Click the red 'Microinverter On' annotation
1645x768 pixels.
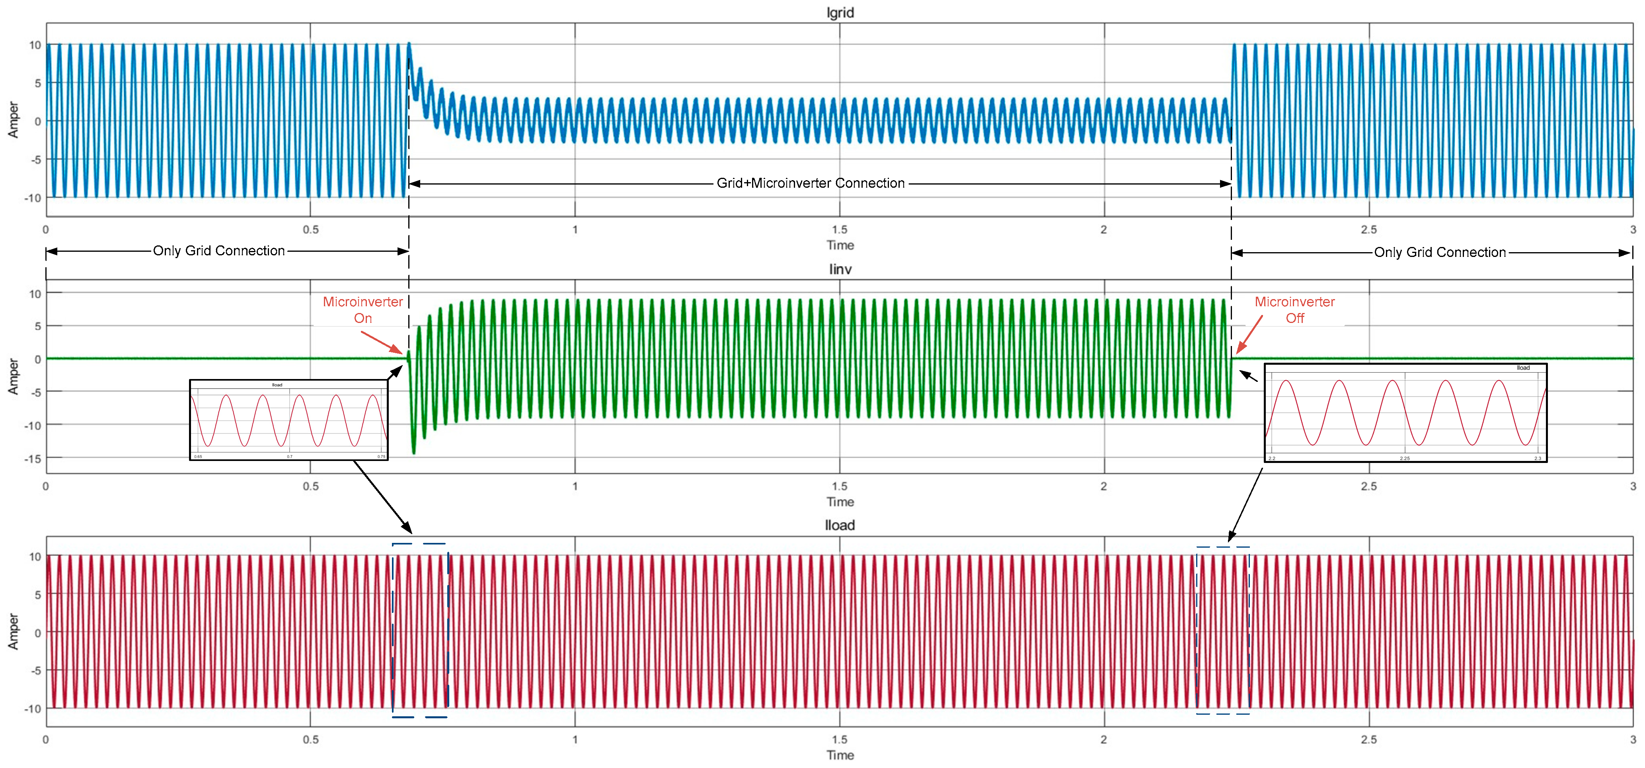click(363, 309)
